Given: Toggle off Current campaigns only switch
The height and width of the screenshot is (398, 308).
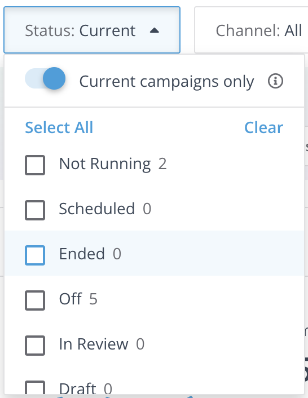Looking at the screenshot, I should pyautogui.click(x=45, y=78).
